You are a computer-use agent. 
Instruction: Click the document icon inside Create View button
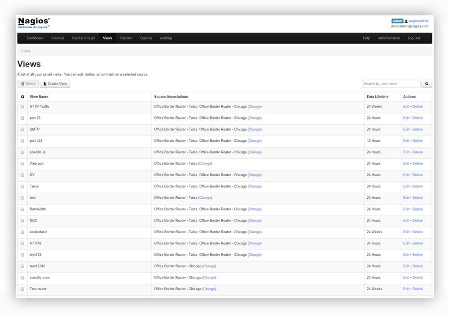[x=45, y=83]
